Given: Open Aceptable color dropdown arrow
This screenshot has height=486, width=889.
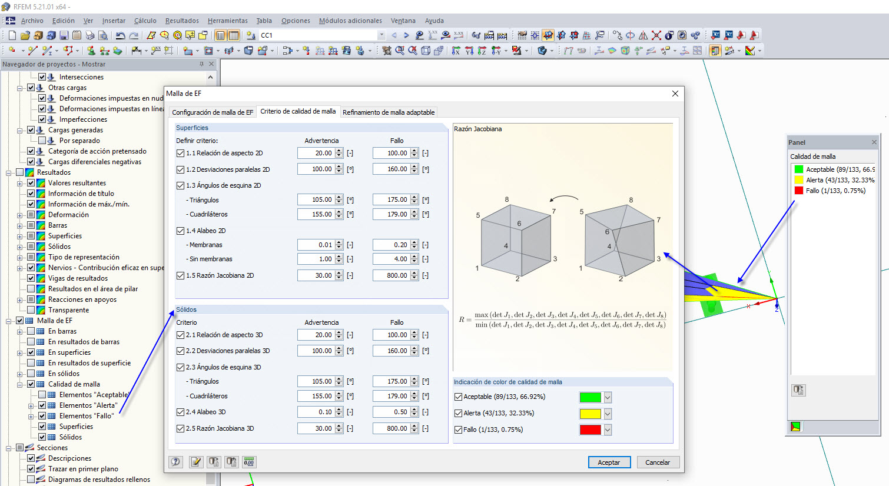Looking at the screenshot, I should click(608, 397).
